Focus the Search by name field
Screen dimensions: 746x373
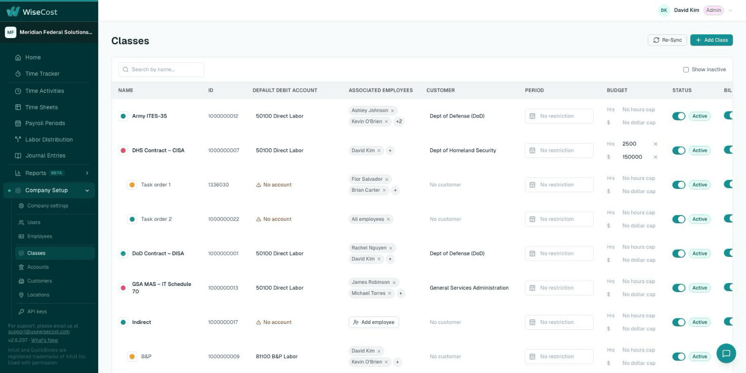161,69
